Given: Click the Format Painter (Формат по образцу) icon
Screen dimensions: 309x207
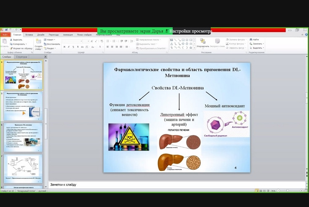Looking at the screenshot, I should tap(11, 48).
